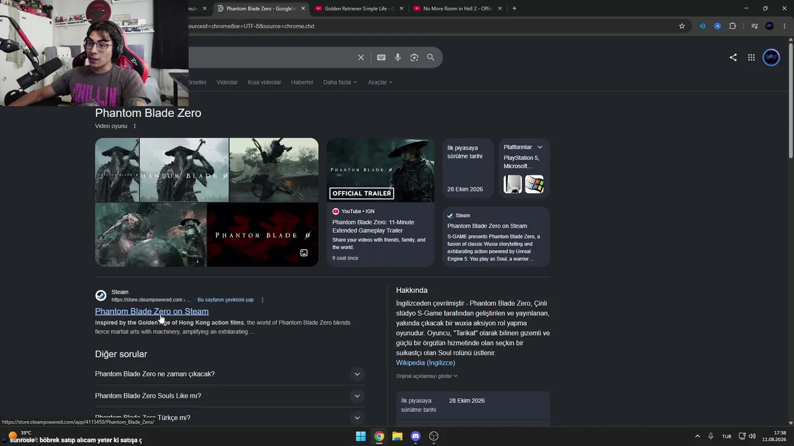
Task: Click the Steam result favicon
Action: point(100,295)
